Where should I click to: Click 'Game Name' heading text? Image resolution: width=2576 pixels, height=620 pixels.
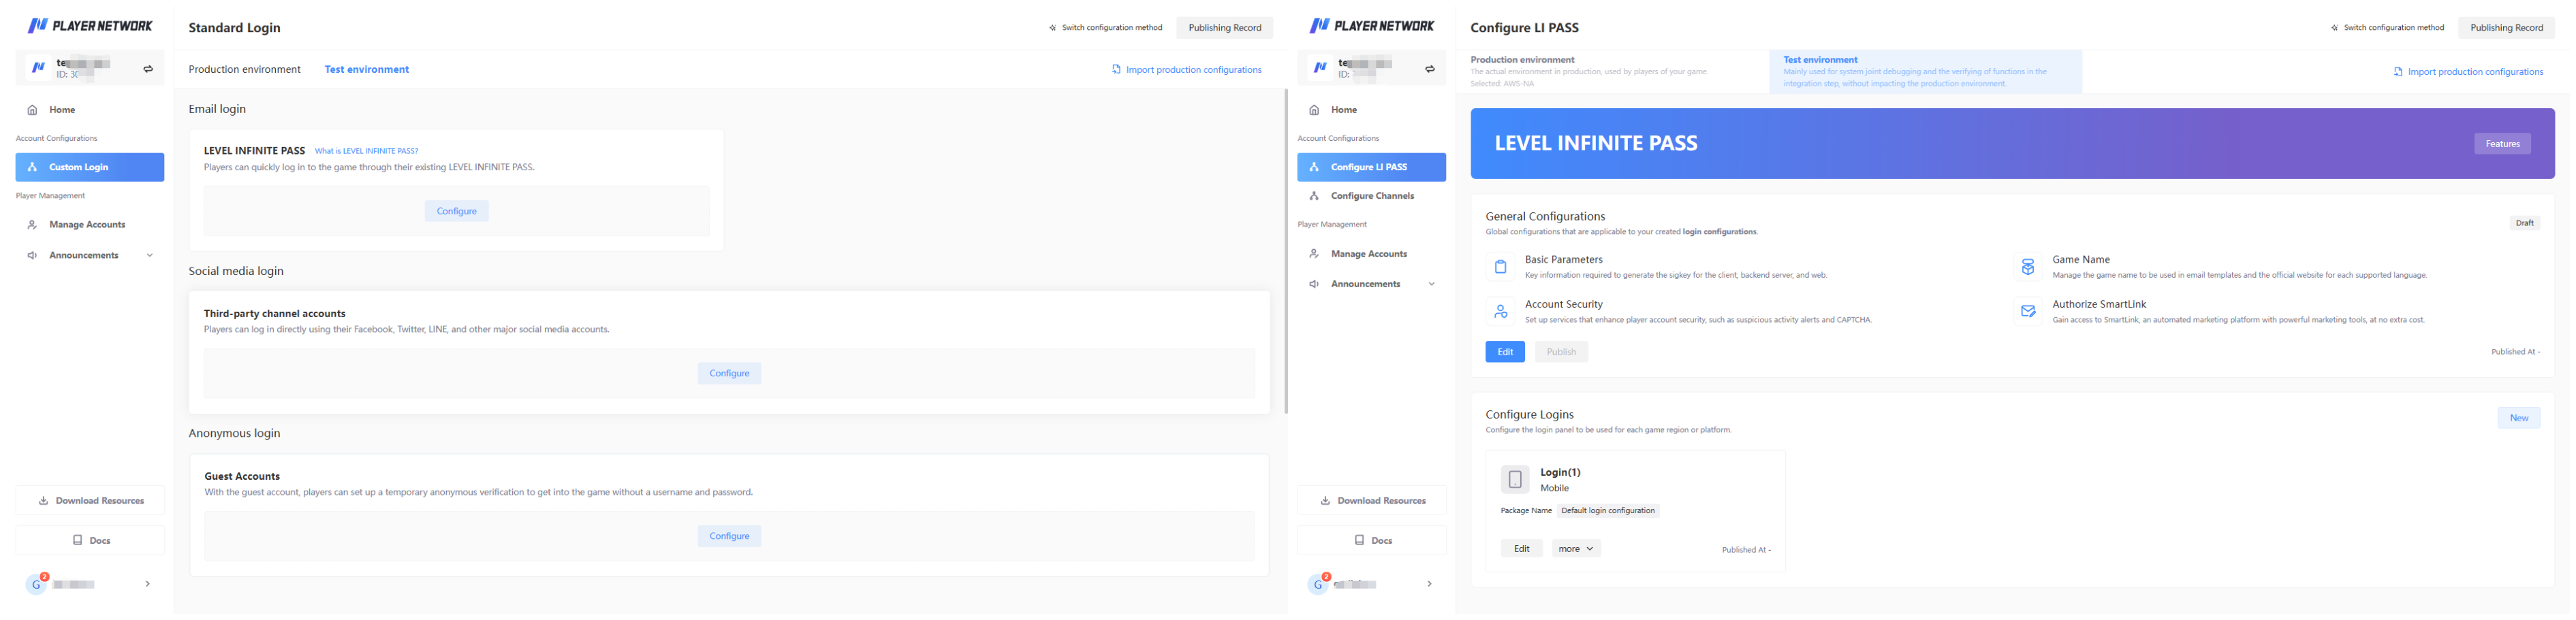2081,259
